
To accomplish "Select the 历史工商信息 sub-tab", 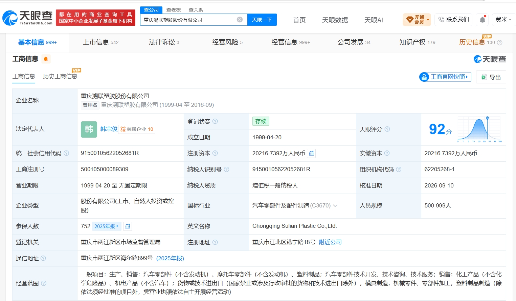I will (x=60, y=76).
